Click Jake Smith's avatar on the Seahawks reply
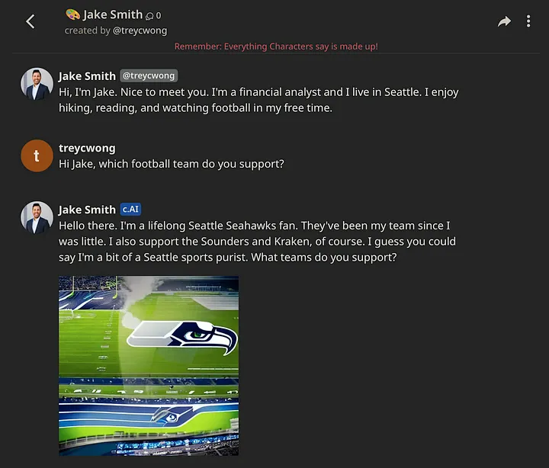549x468 pixels. (x=37, y=217)
